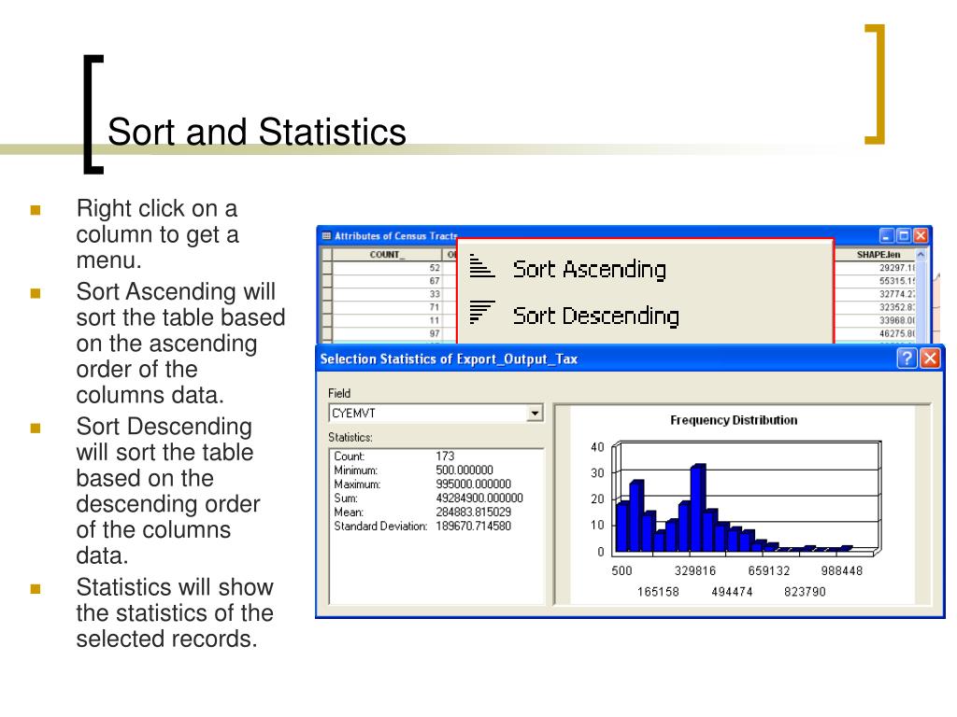Image resolution: width=957 pixels, height=717 pixels.
Task: Click the Sort Ascending icon in the menu
Action: coord(481,266)
